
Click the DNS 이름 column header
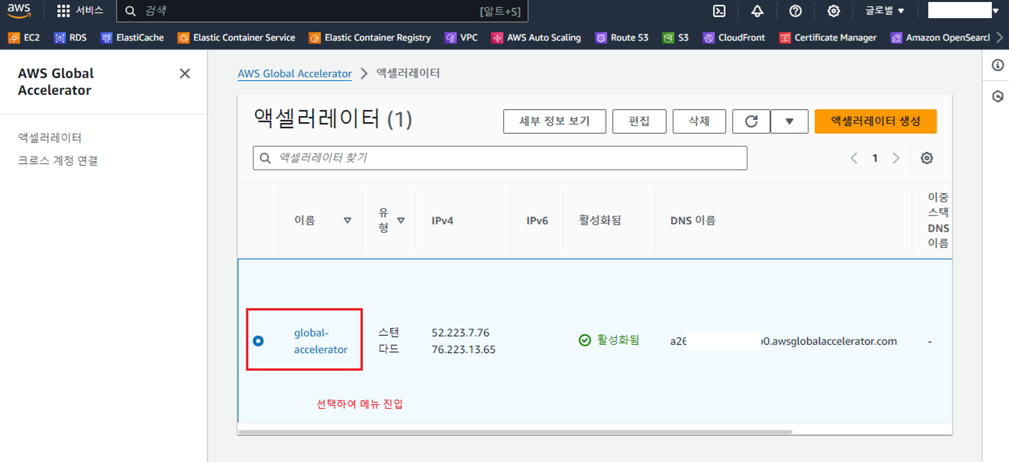pyautogui.click(x=693, y=221)
